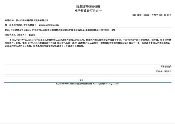
Task: Click the 返回 button
Action: (81, 80)
